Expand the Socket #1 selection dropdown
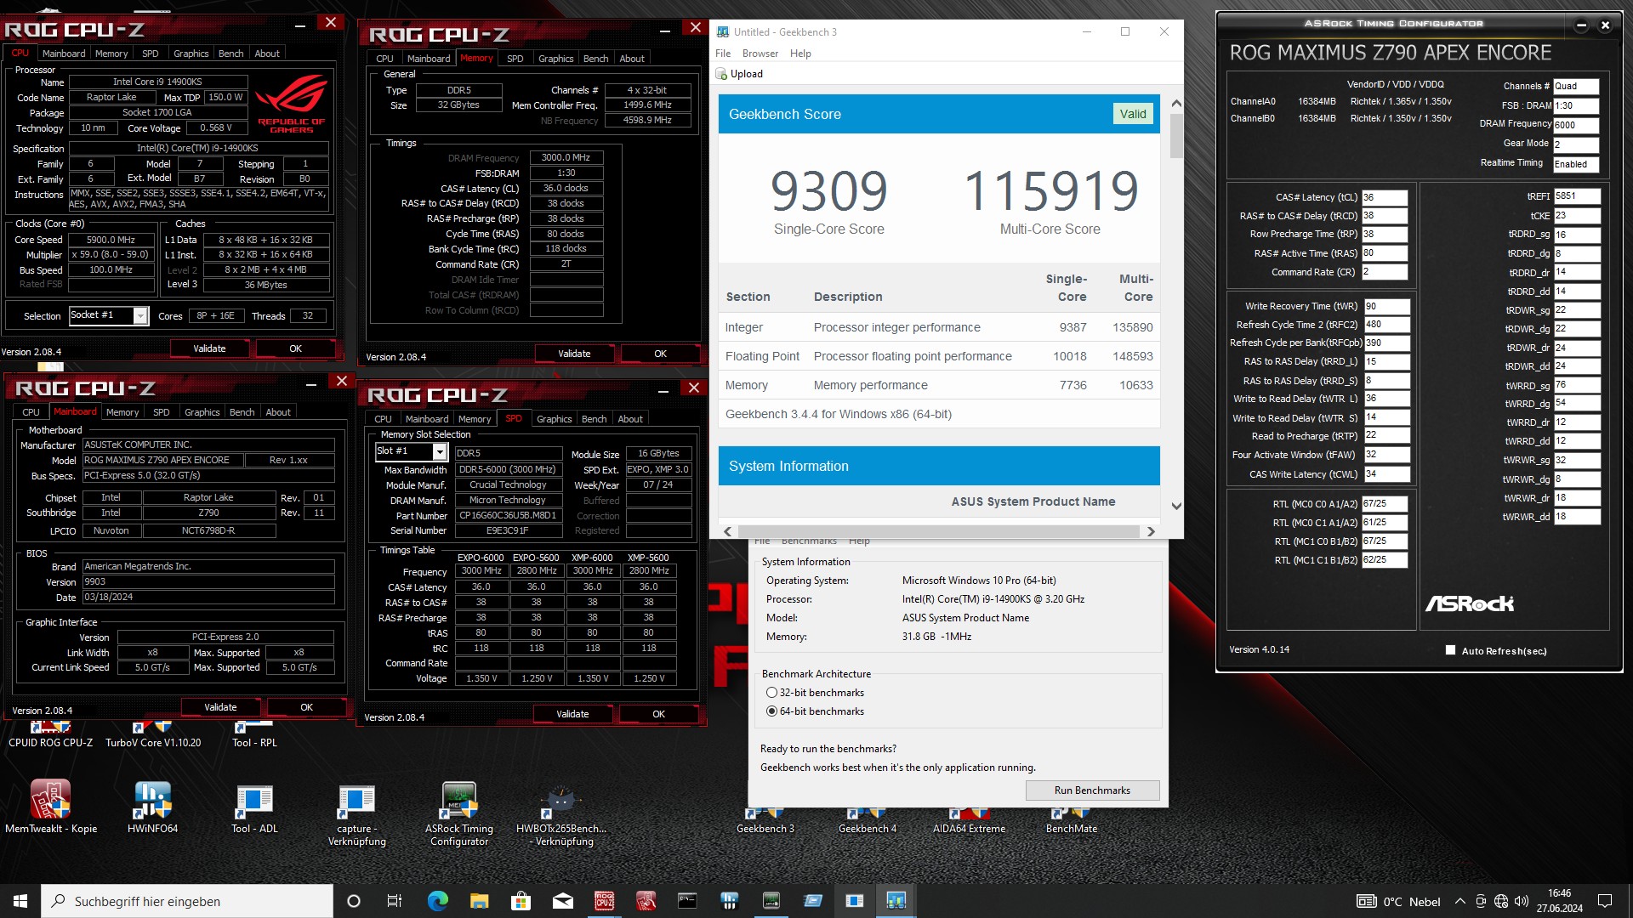Screen dimensions: 1633x918 (140, 316)
